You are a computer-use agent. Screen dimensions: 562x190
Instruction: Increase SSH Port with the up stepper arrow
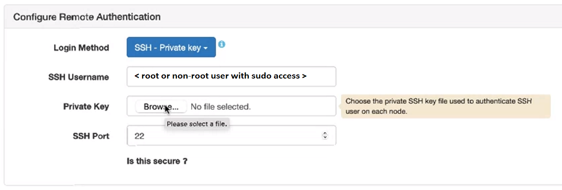coord(325,133)
